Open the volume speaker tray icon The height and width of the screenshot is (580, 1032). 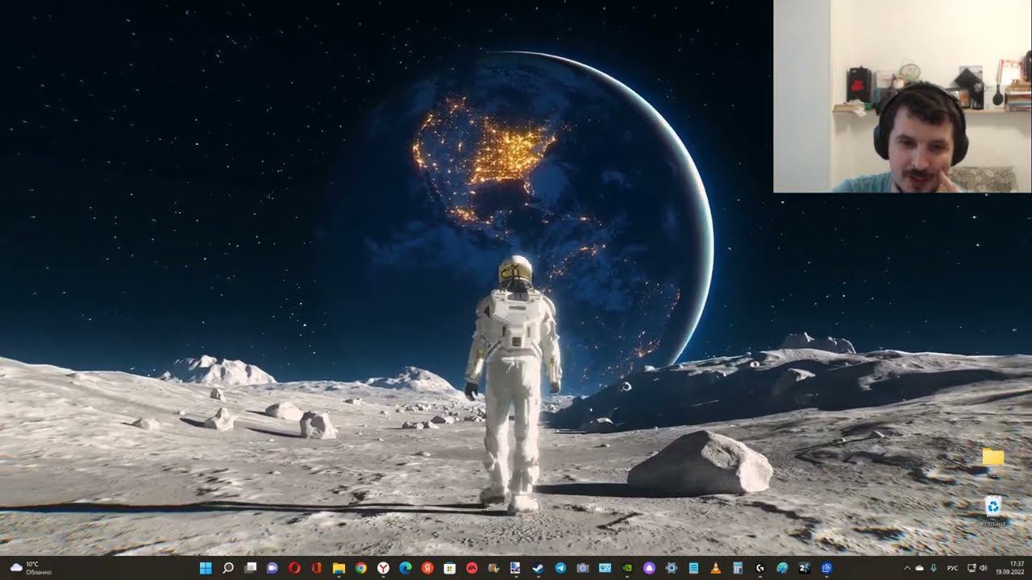click(983, 568)
